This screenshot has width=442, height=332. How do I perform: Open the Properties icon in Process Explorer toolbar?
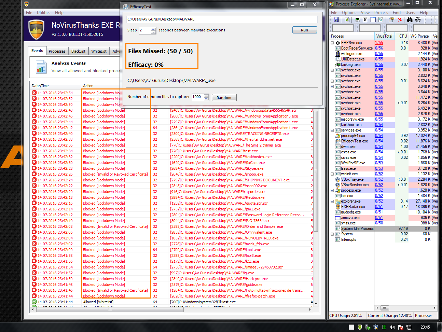click(x=391, y=20)
